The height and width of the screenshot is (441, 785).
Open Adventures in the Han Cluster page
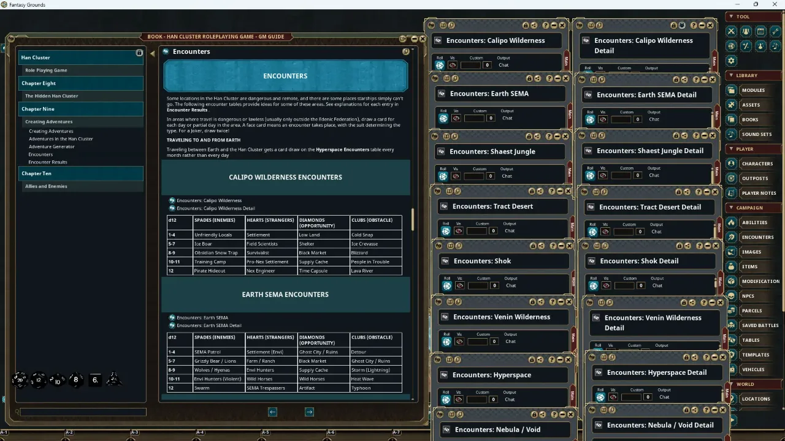61,139
